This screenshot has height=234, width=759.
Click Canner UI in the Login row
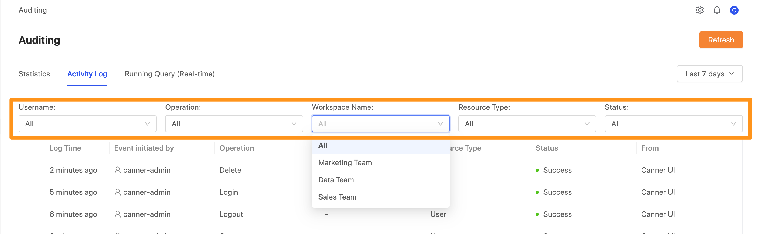click(658, 192)
